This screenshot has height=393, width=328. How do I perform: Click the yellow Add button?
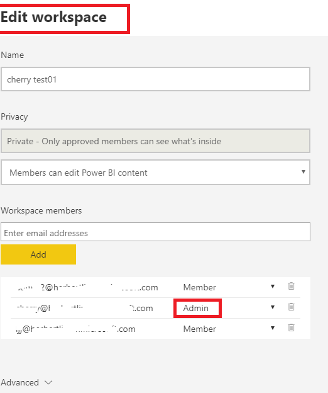(x=38, y=254)
